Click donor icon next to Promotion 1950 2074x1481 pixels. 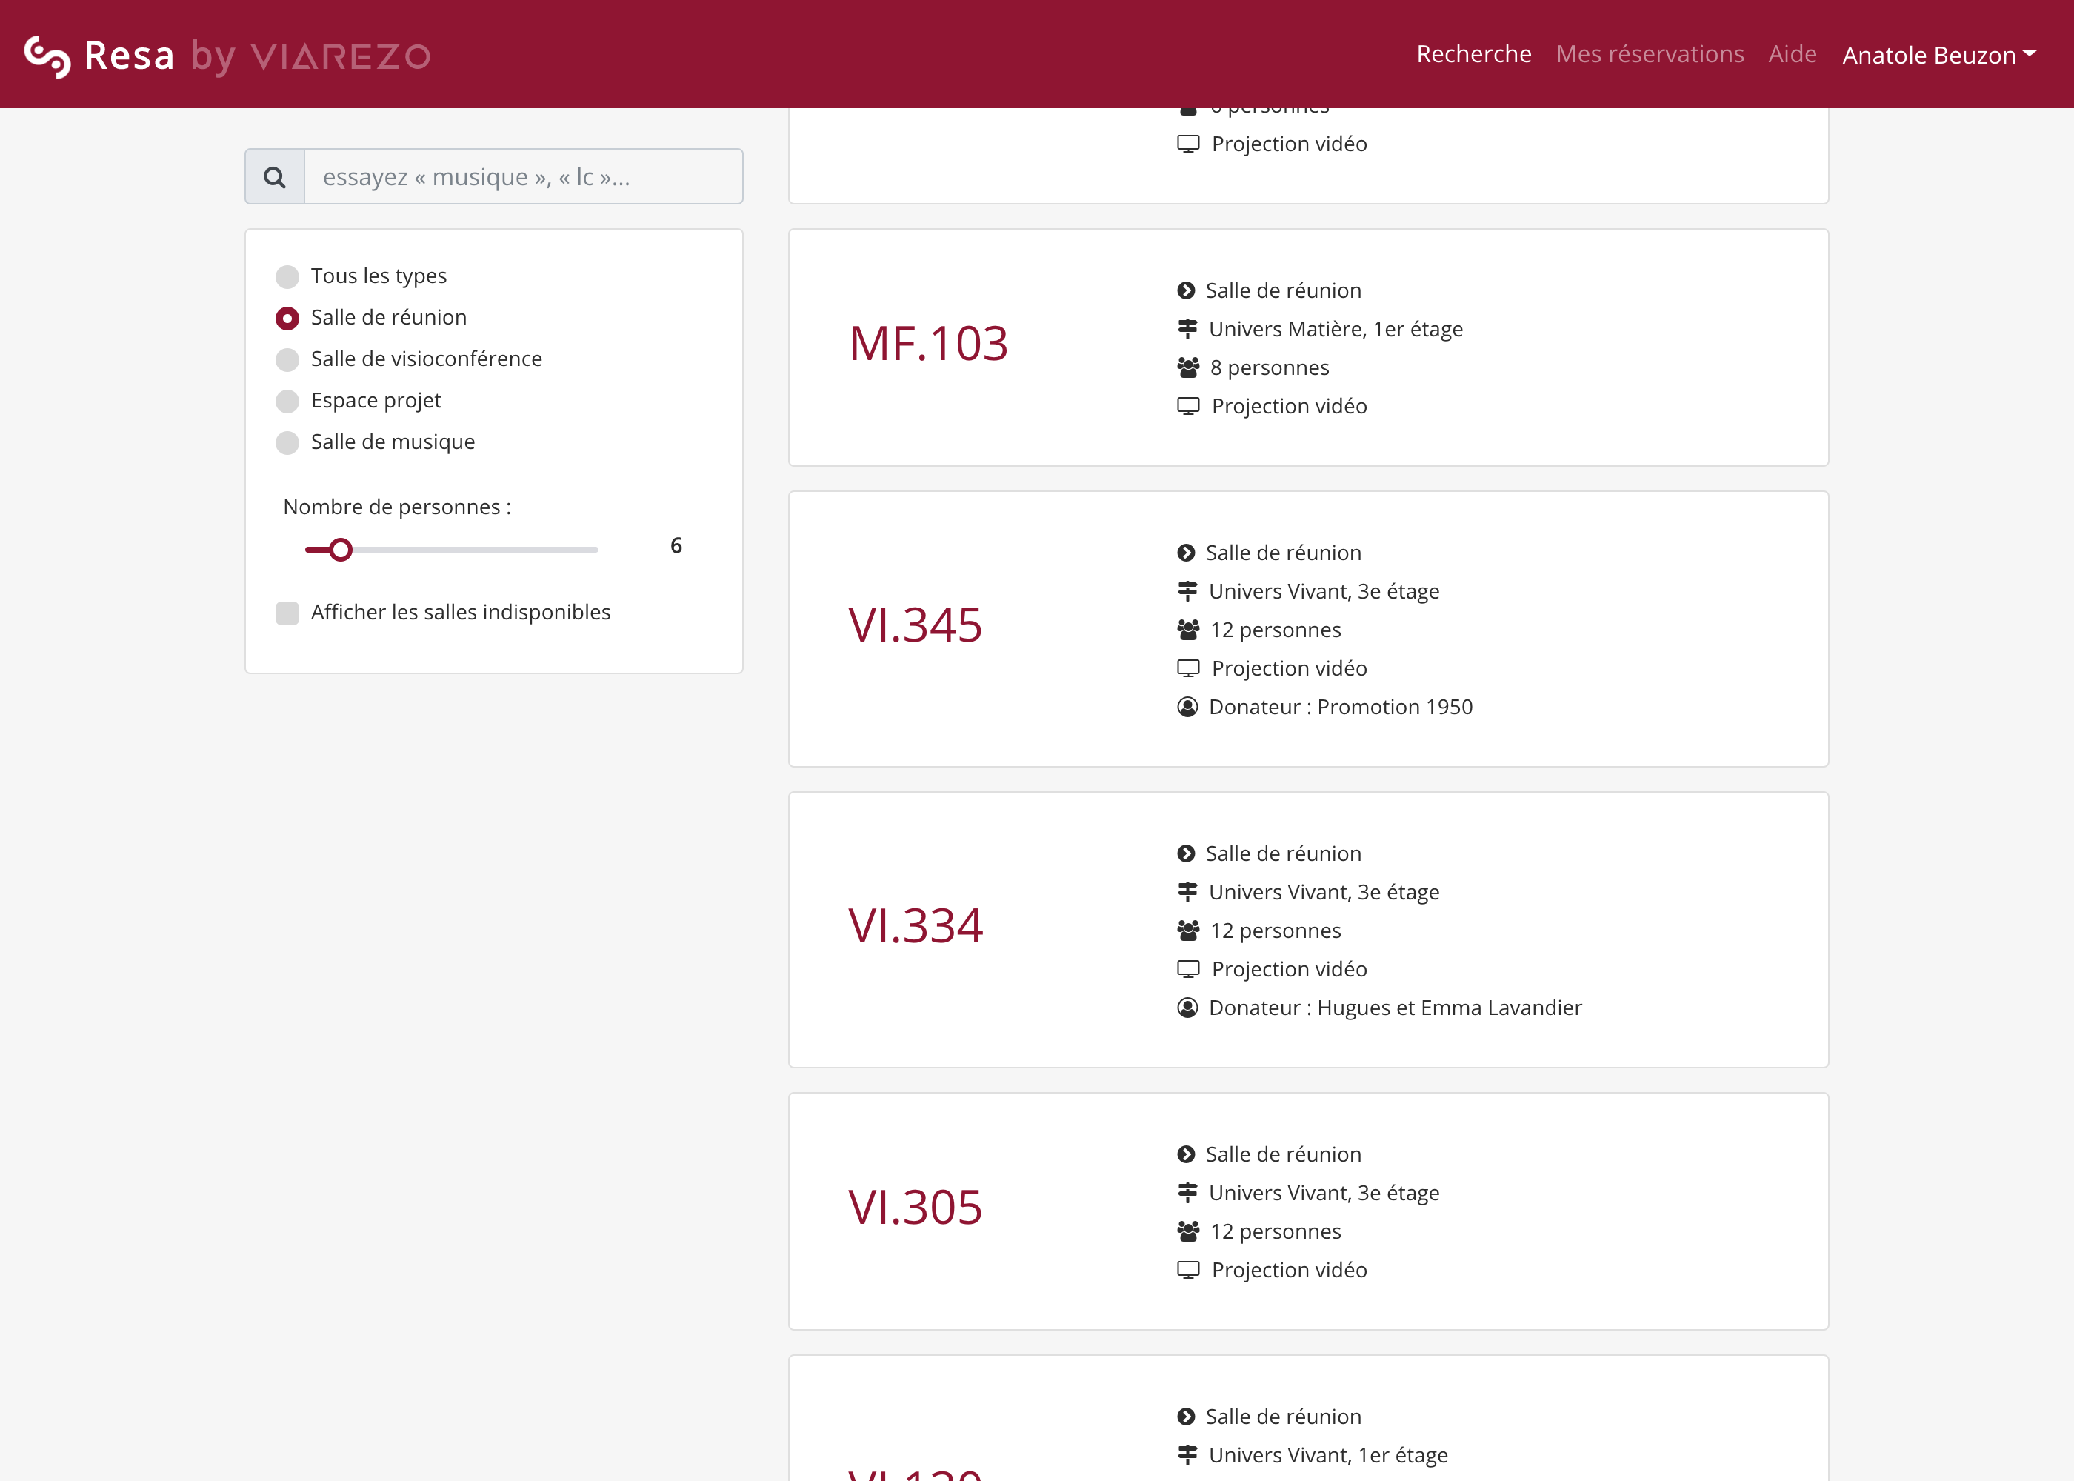tap(1187, 707)
